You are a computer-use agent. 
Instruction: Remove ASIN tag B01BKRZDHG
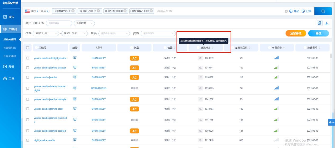click(151, 11)
